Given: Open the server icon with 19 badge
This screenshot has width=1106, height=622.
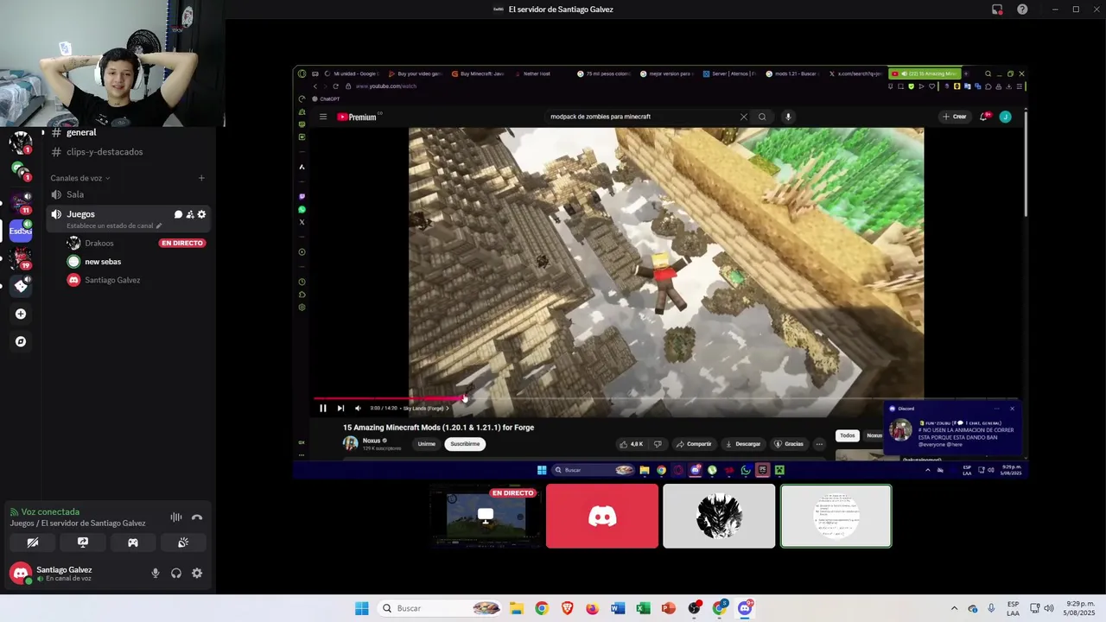Looking at the screenshot, I should [21, 258].
